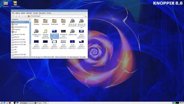Select Peaceful Ambient Space.mp3 audio file
Image resolution: width=184 pixels, height=104 pixels.
[45, 34]
